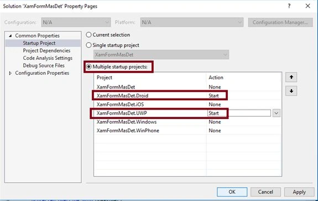Select the XamFormMasDet.WinPhone project row
Image resolution: width=318 pixels, height=201 pixels.
coord(187,131)
